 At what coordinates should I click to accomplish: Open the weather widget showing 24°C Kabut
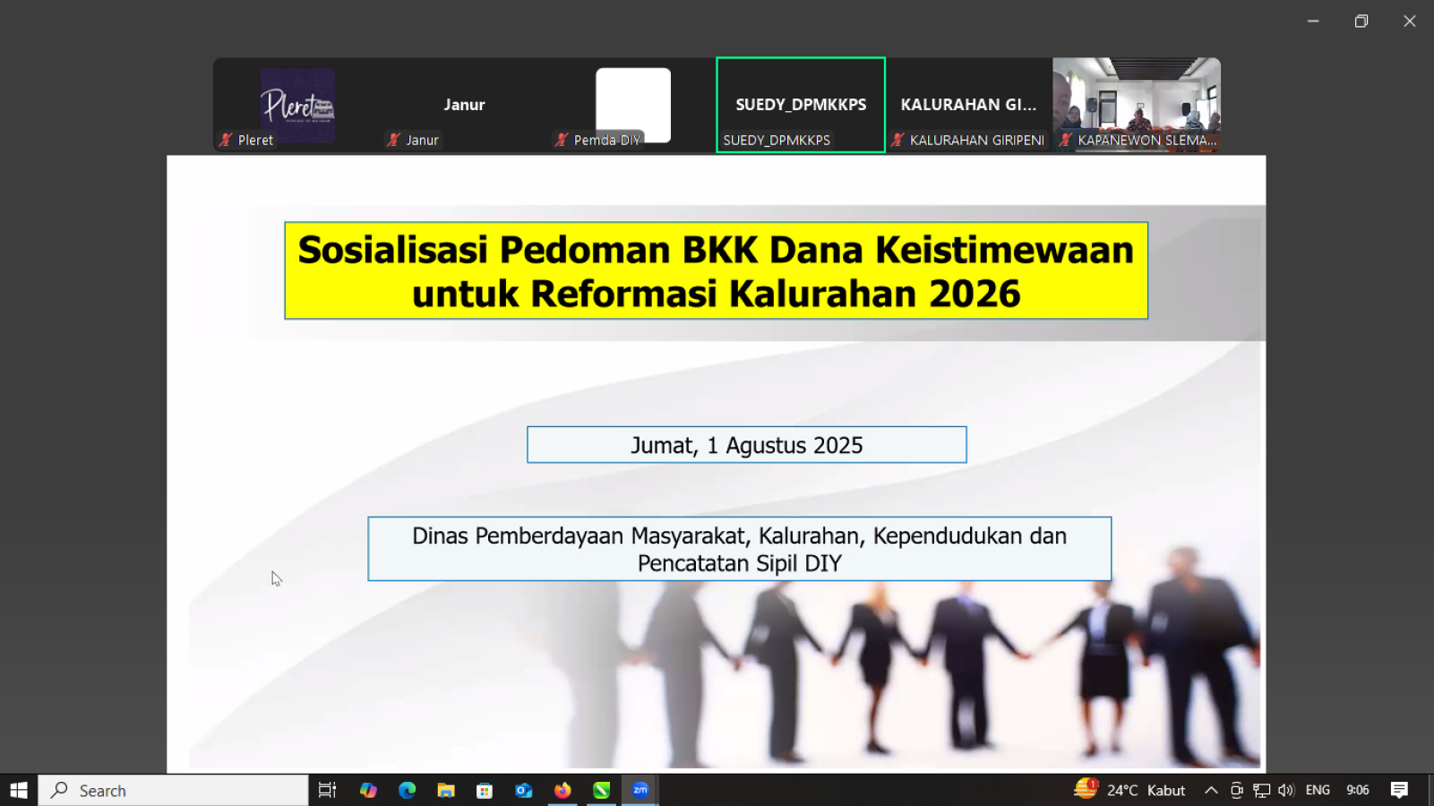1129,790
